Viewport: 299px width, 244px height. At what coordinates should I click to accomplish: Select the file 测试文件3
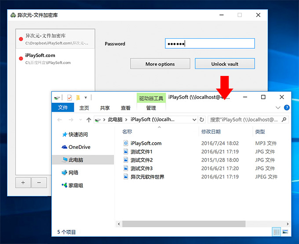[x=142, y=169]
